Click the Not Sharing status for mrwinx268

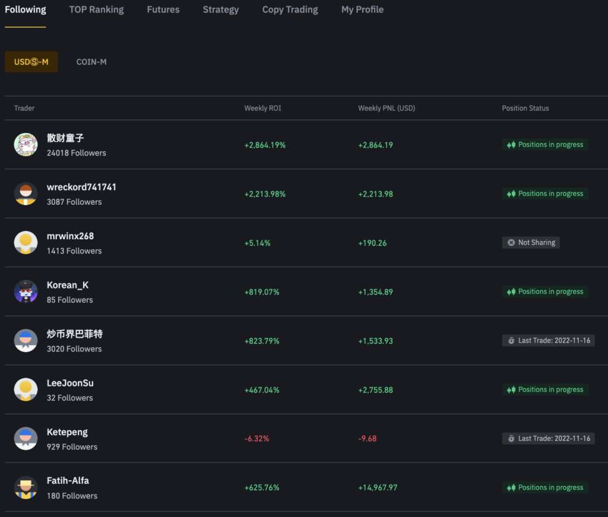point(531,243)
